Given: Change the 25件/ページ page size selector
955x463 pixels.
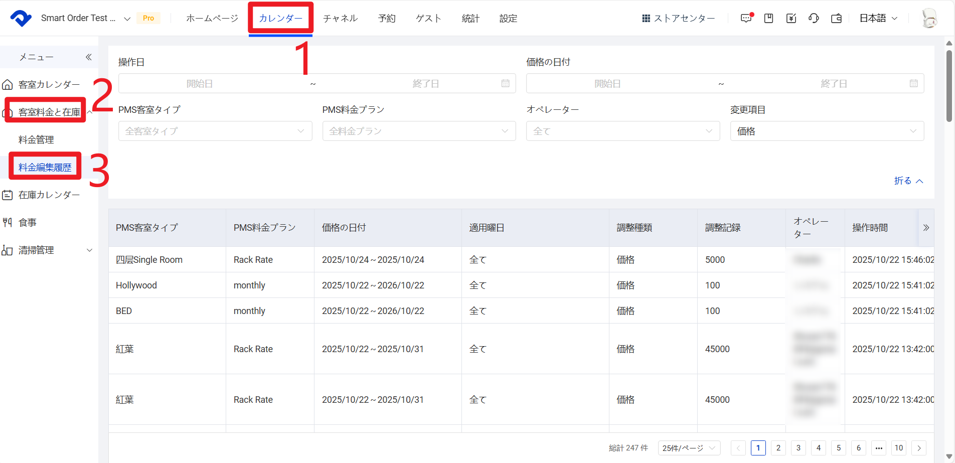Looking at the screenshot, I should 689,448.
